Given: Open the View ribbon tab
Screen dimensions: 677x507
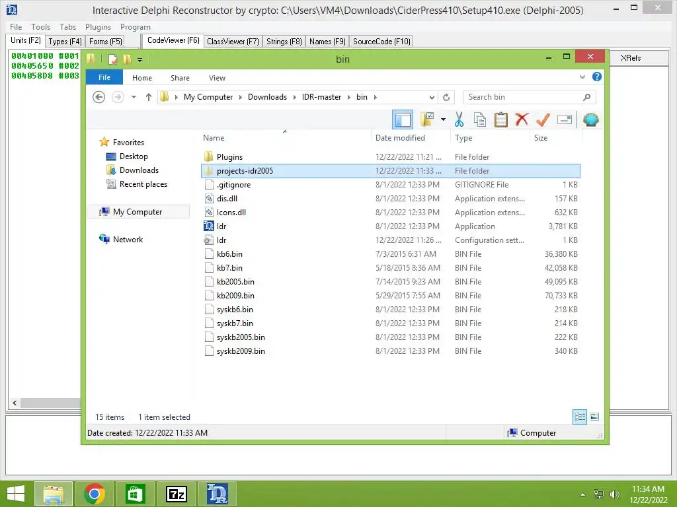Looking at the screenshot, I should (x=217, y=78).
